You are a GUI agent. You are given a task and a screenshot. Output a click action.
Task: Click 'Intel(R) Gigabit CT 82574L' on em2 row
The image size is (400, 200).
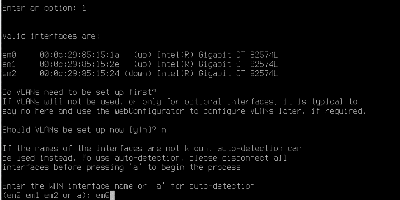pyautogui.click(x=217, y=74)
